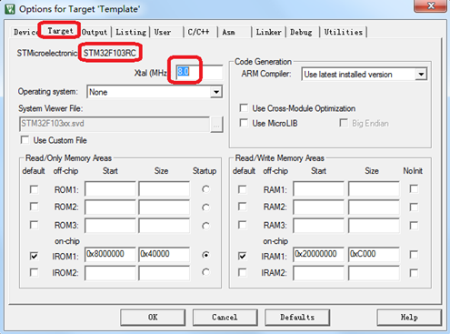Open the User tab
This screenshot has width=450, height=334.
pos(163,32)
